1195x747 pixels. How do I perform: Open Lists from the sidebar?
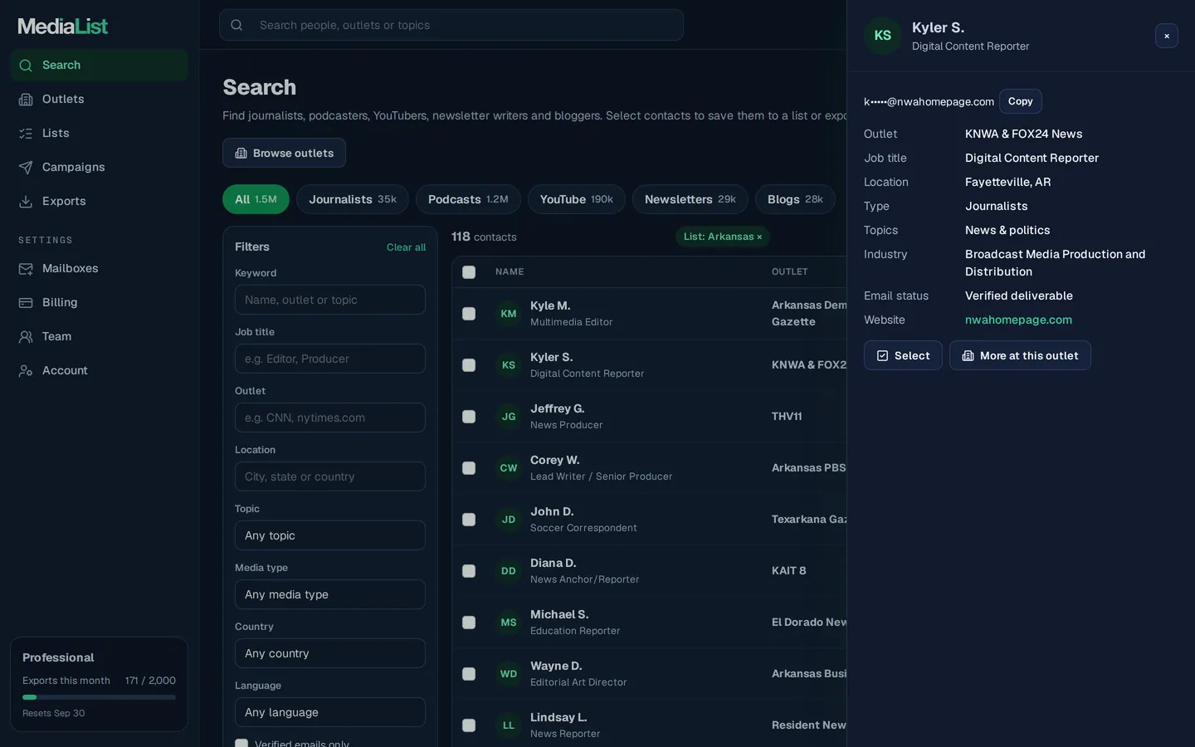[x=99, y=134]
